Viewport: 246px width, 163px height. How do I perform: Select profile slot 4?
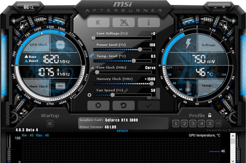click(202, 124)
